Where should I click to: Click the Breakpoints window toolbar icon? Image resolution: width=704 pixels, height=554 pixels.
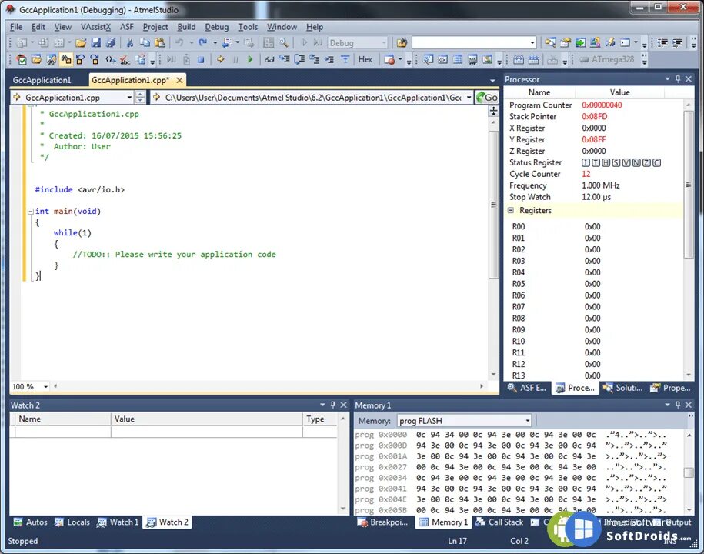point(389,59)
